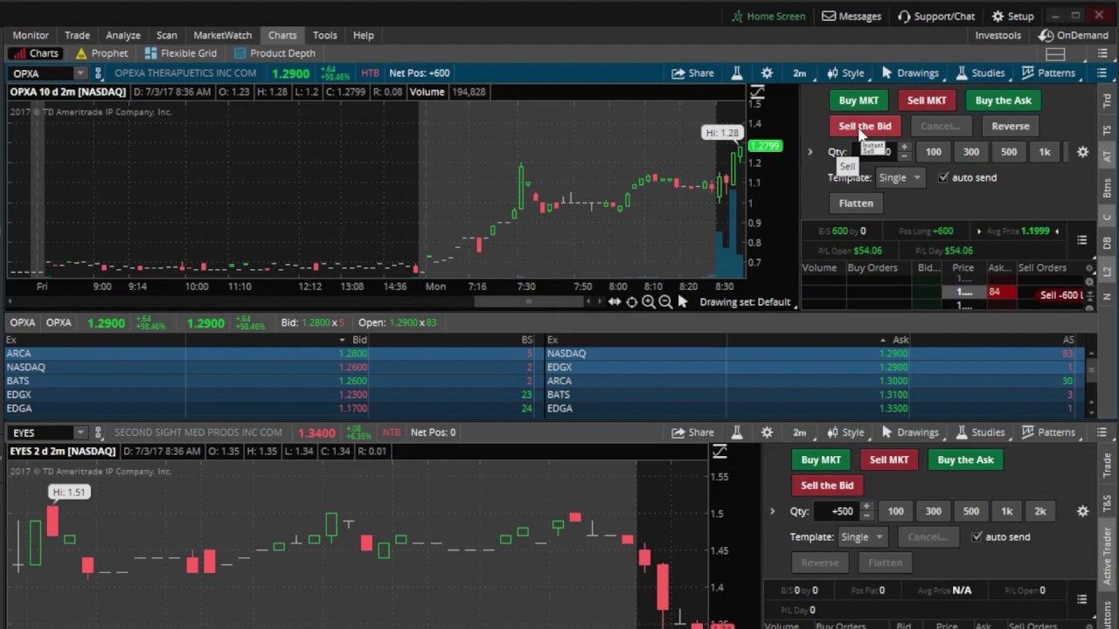Open Messages envelope in top bar
This screenshot has width=1119, height=629.
[851, 16]
